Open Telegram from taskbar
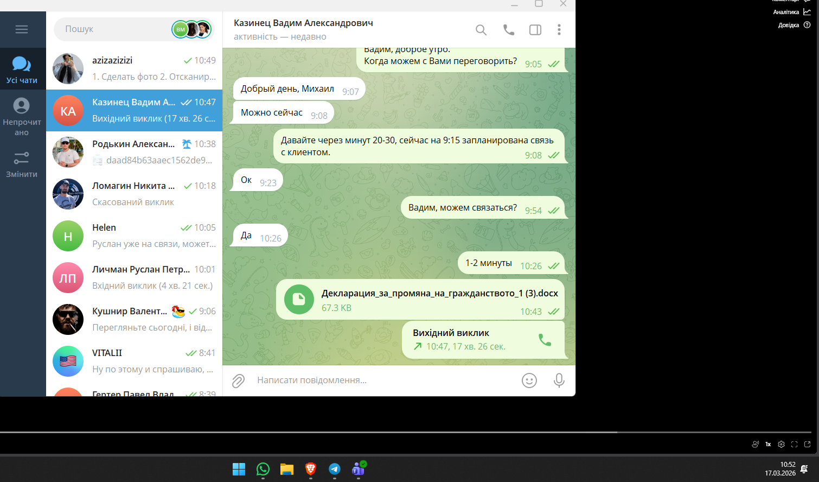The image size is (819, 482). click(x=335, y=469)
